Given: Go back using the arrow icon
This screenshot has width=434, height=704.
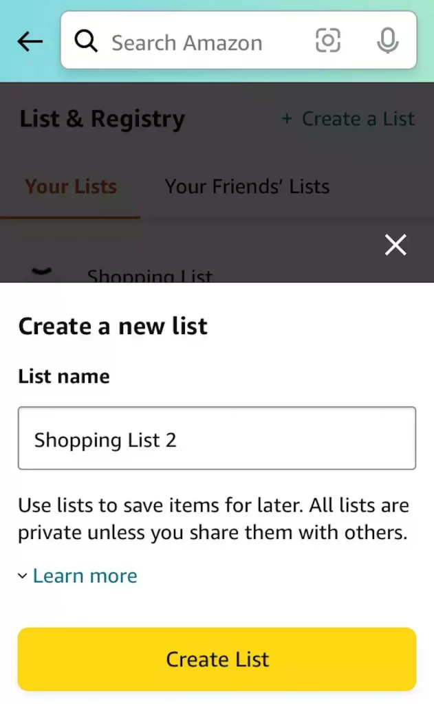Looking at the screenshot, I should click(30, 42).
